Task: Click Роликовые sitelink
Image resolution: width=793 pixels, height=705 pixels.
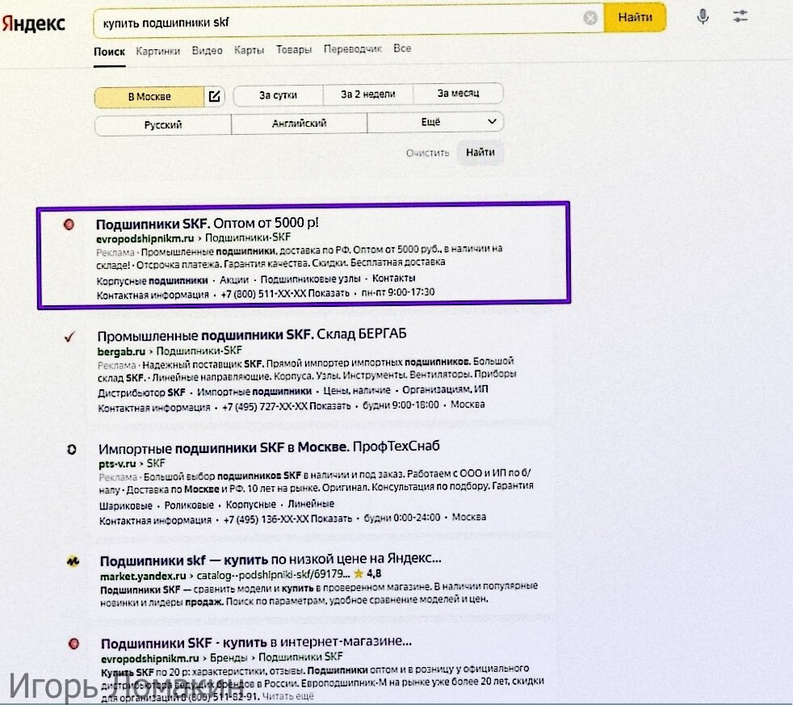Action: [x=189, y=506]
